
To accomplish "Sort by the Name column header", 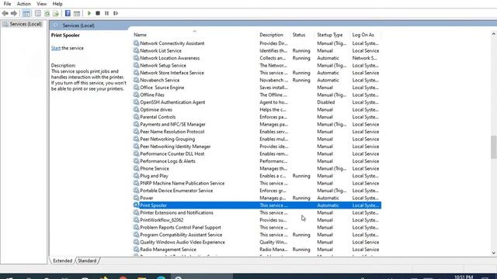I will coord(140,35).
